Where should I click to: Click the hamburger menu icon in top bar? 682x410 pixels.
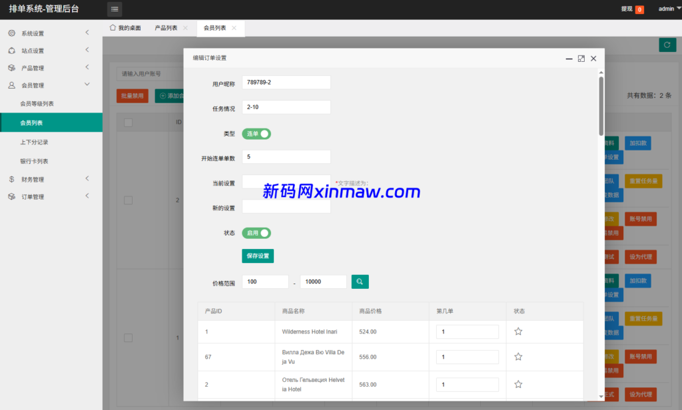[x=114, y=9]
